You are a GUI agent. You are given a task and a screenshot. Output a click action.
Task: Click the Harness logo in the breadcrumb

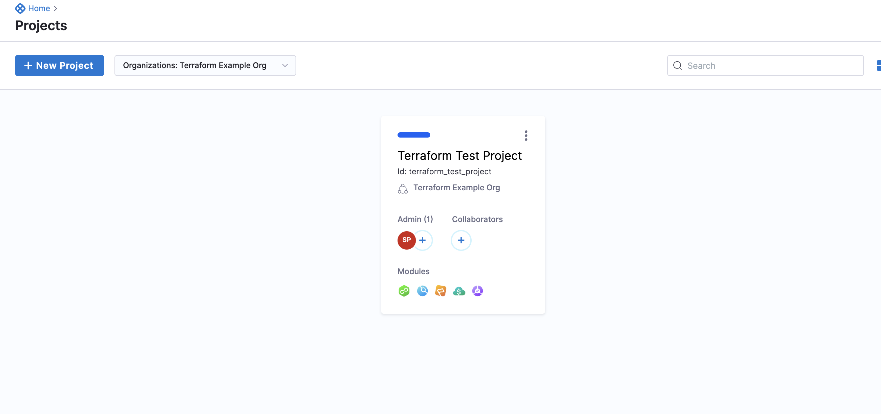(x=20, y=8)
